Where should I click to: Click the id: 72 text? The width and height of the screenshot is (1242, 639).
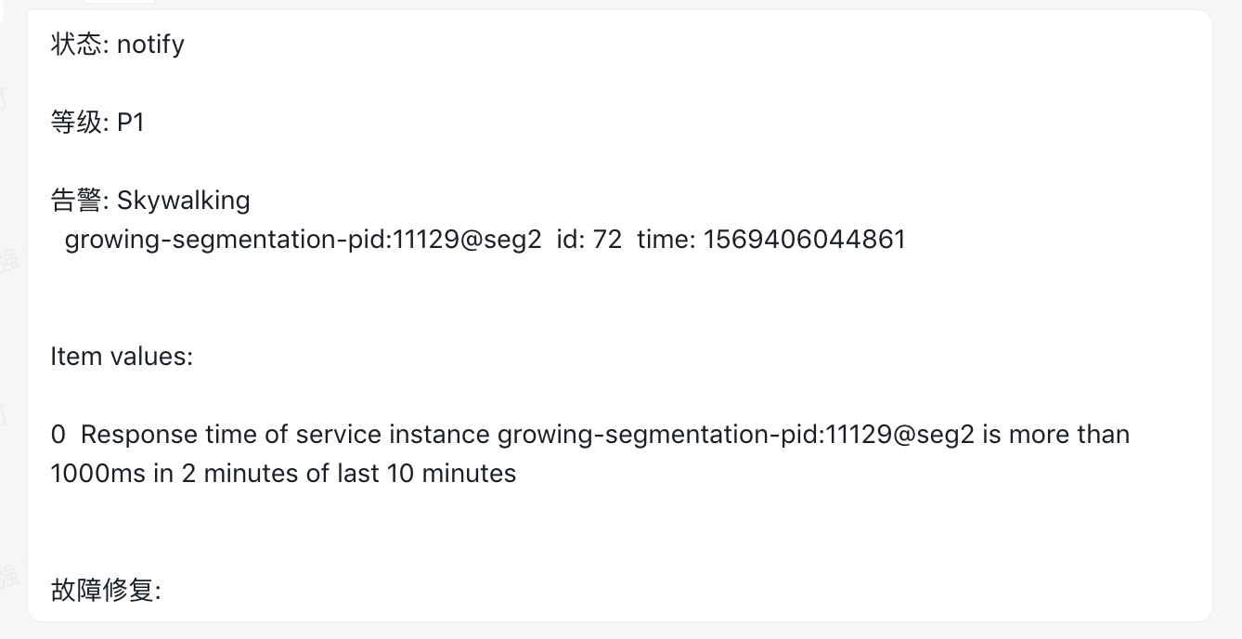click(x=589, y=240)
